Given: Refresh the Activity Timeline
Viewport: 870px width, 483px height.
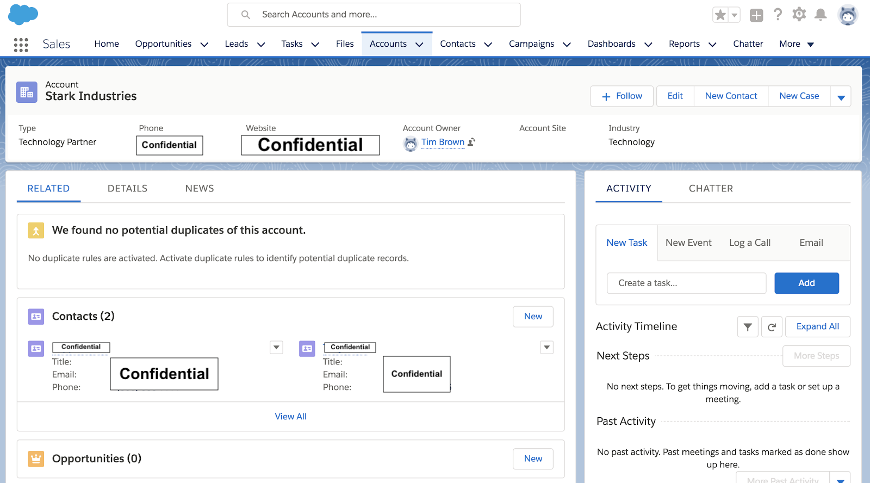Looking at the screenshot, I should click(772, 327).
